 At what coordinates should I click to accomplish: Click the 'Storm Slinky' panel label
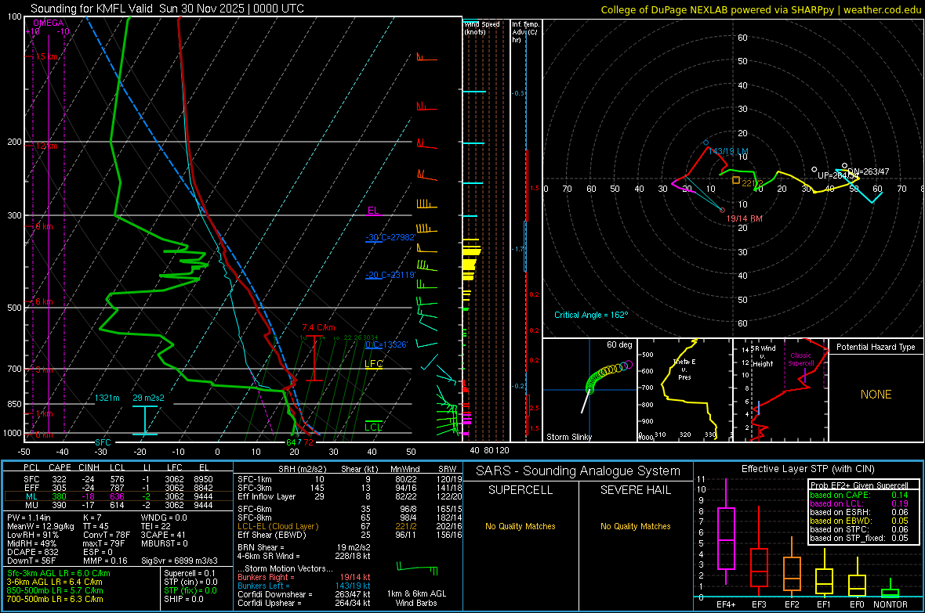click(x=568, y=437)
